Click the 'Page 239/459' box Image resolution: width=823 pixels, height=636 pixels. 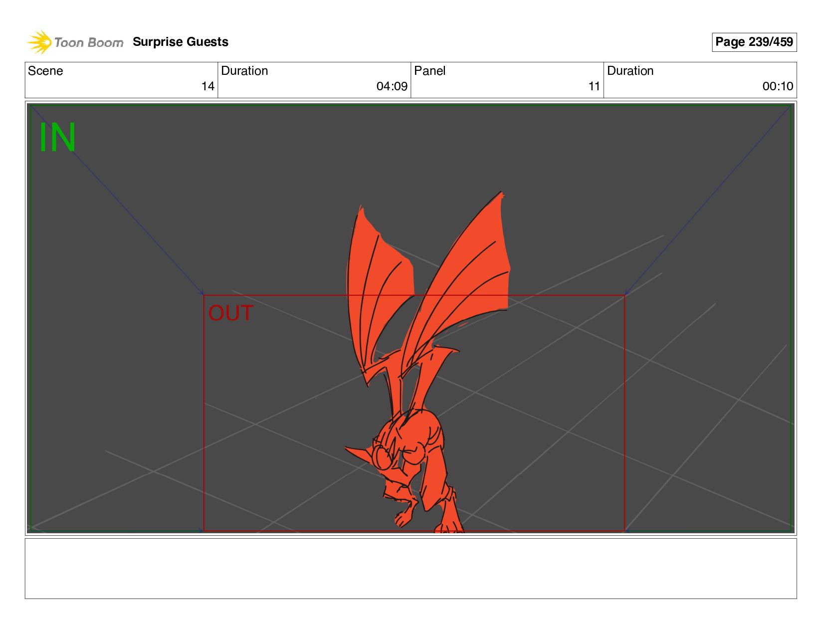pos(754,42)
